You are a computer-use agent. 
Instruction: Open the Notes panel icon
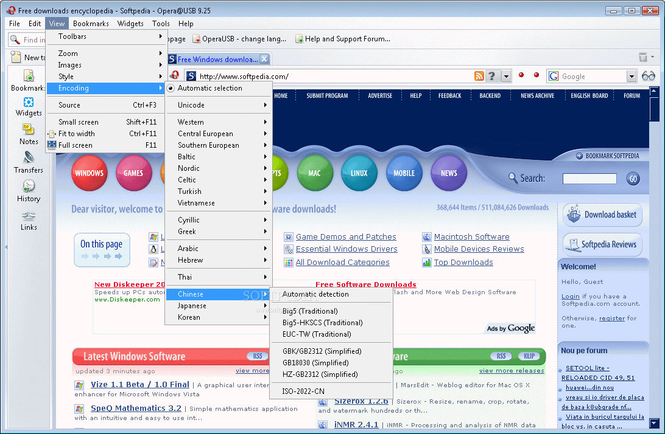29,129
